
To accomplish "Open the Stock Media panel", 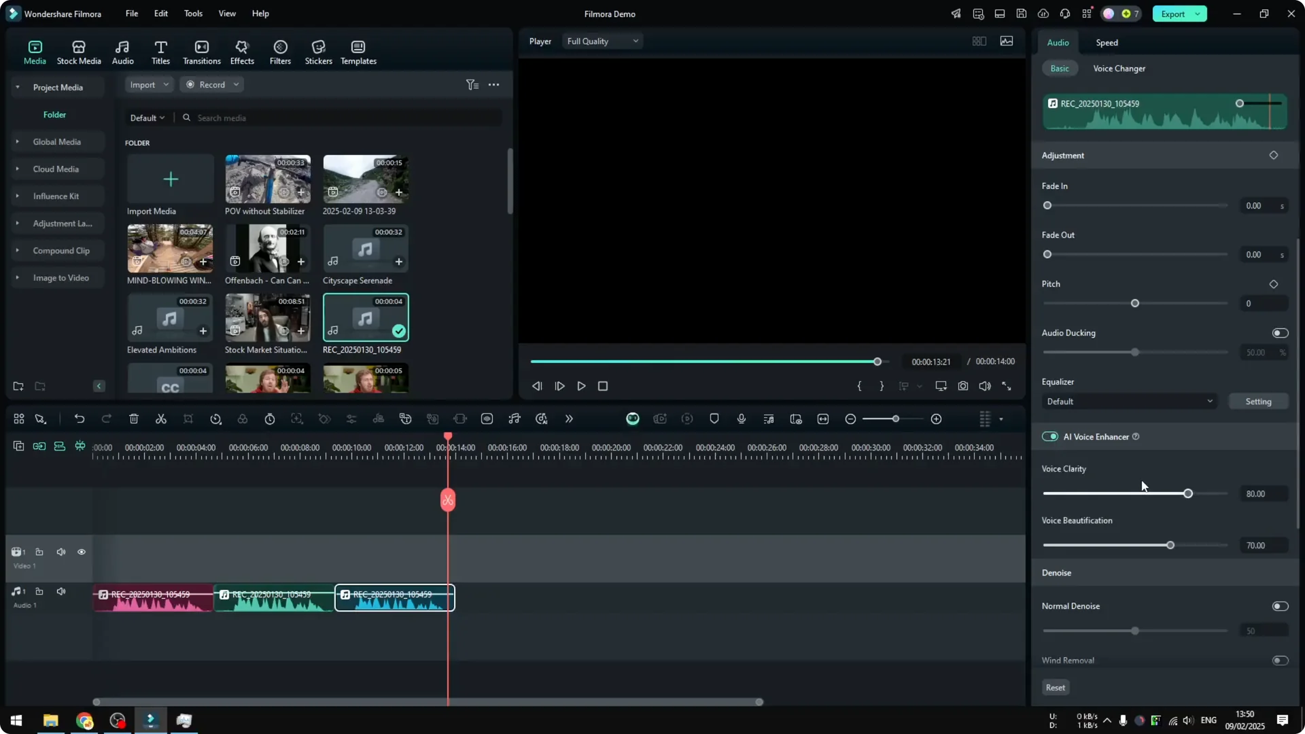I will [x=78, y=51].
